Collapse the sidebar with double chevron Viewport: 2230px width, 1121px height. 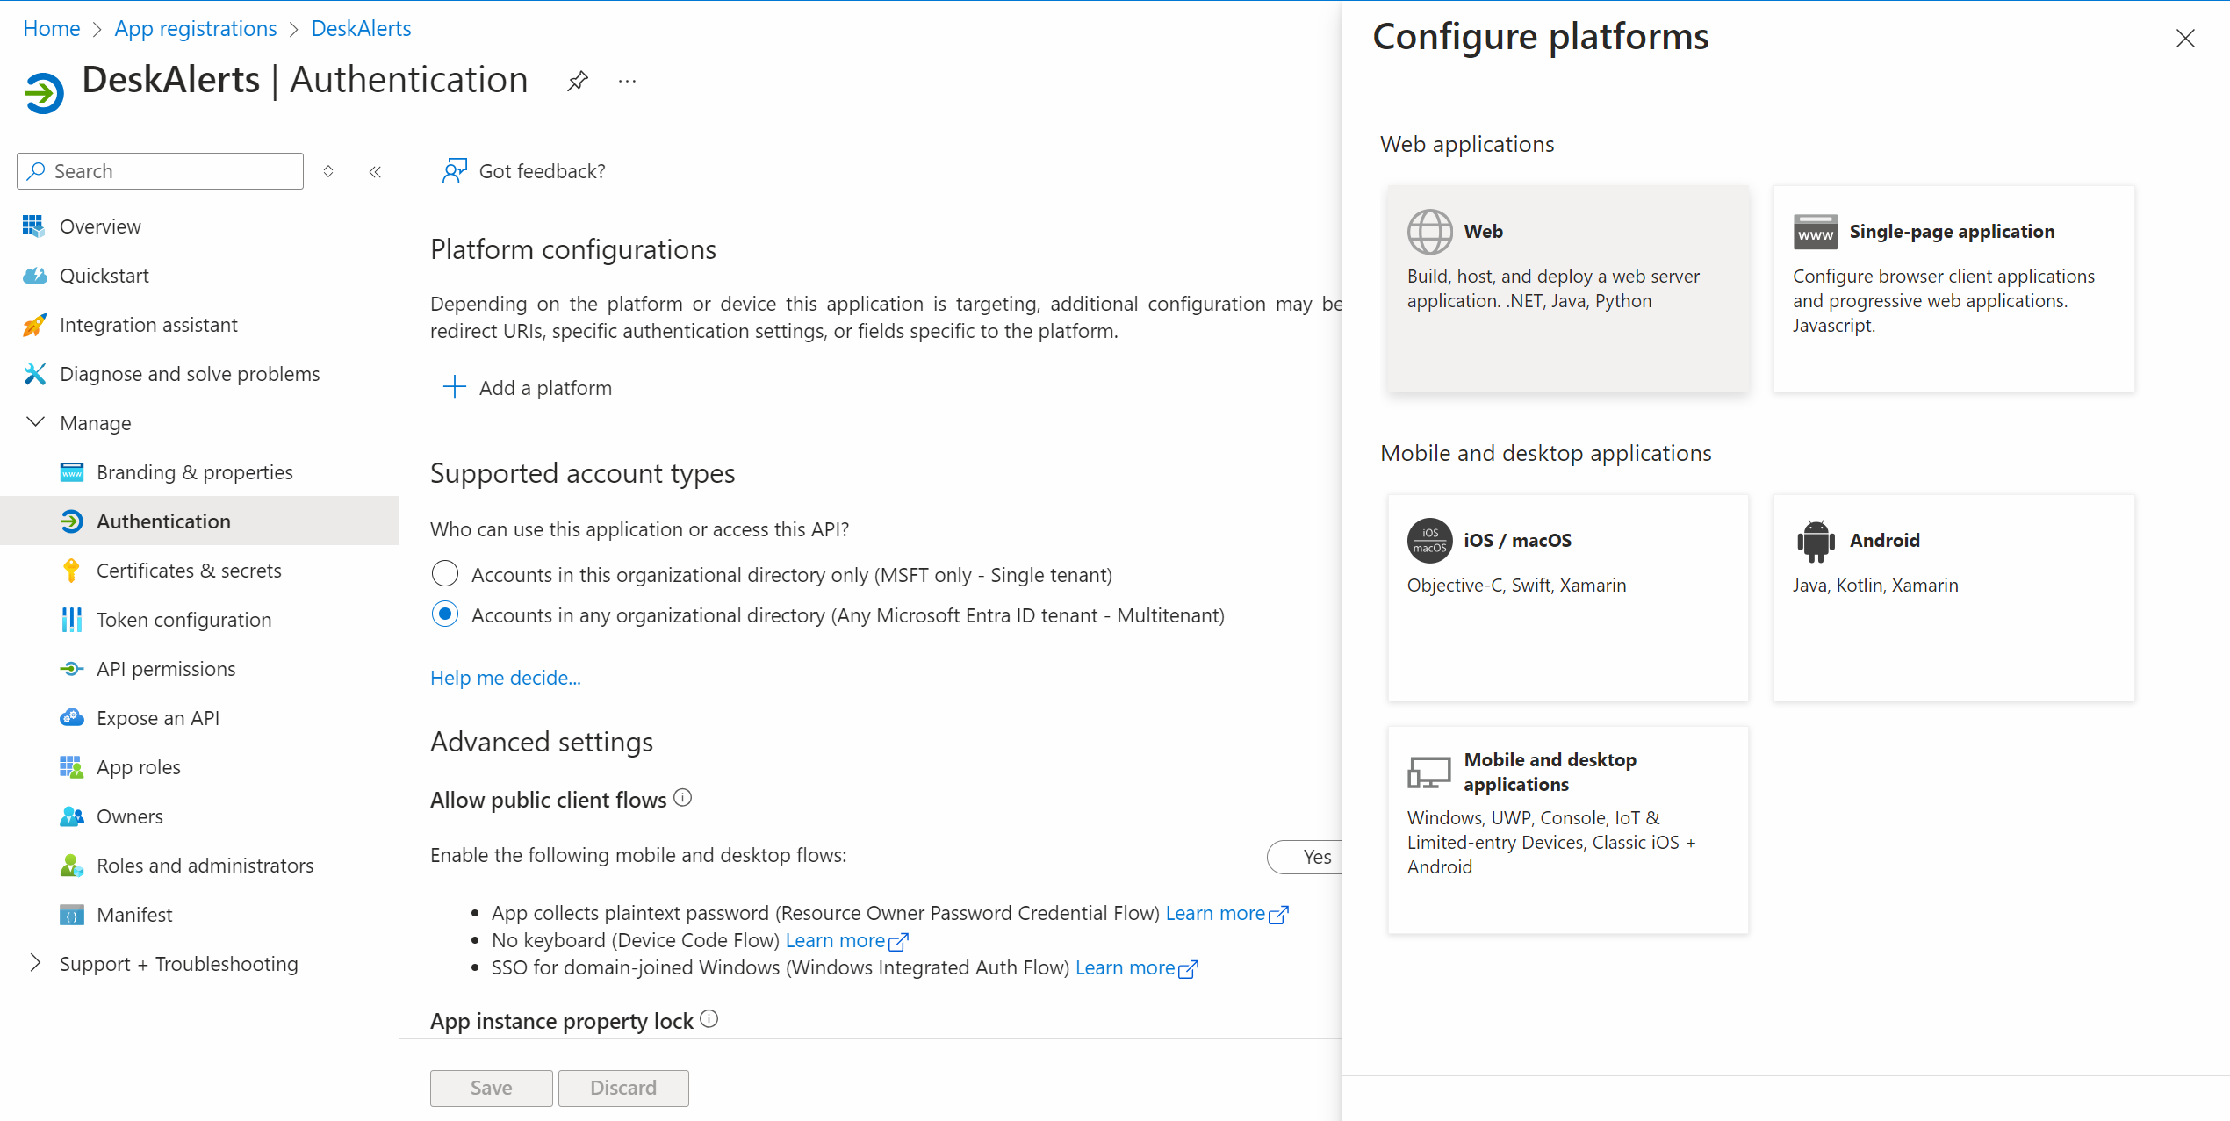point(375,171)
